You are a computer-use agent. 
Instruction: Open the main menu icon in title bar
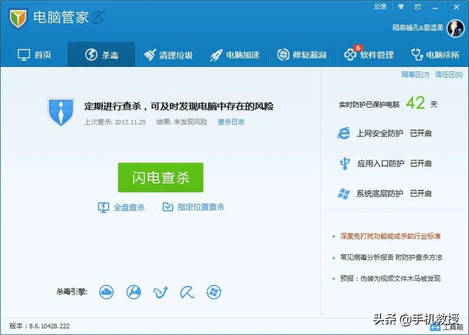click(418, 7)
